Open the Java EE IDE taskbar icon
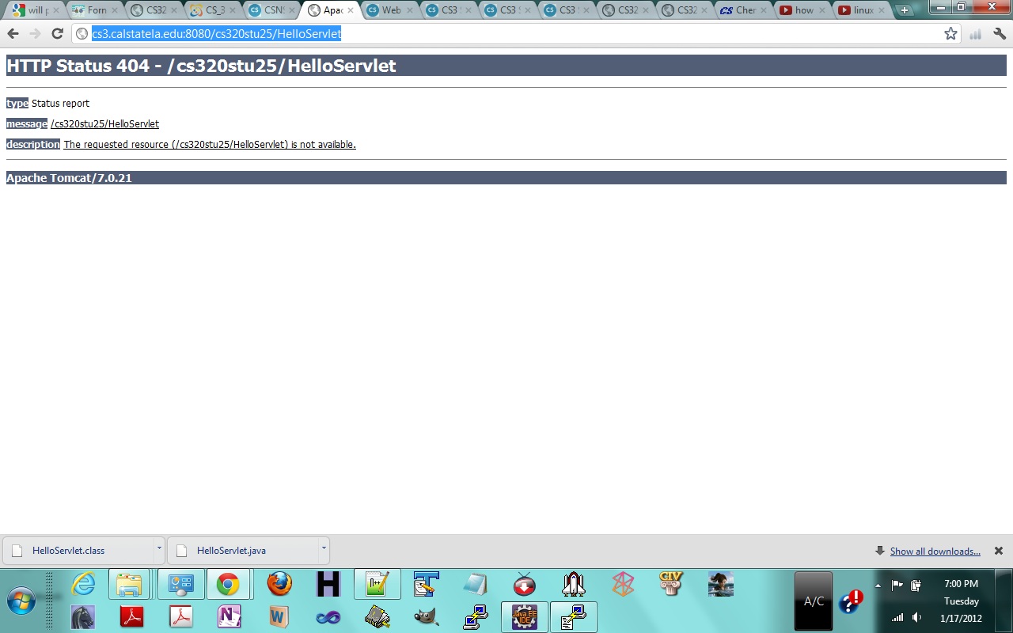This screenshot has width=1013, height=633. point(524,616)
